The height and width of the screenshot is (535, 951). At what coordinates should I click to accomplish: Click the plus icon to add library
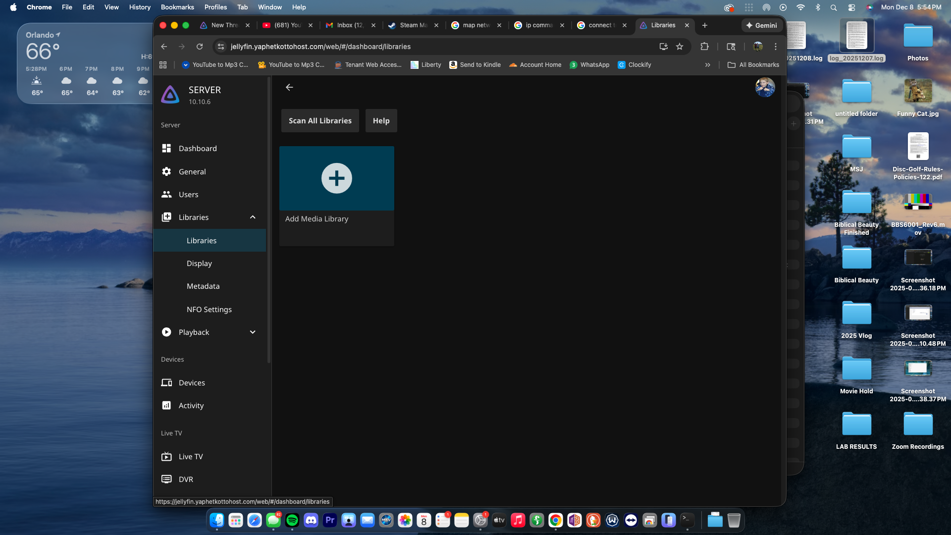tap(336, 178)
